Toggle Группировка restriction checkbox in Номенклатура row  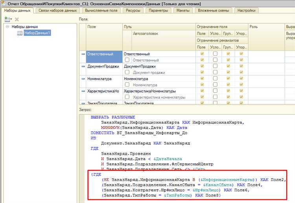228,79
